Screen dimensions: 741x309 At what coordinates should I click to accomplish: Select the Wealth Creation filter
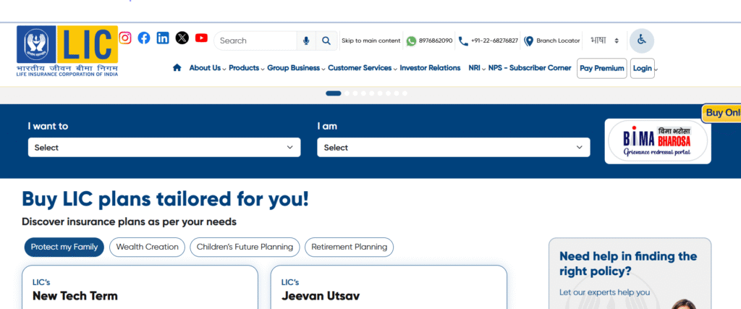(x=147, y=247)
